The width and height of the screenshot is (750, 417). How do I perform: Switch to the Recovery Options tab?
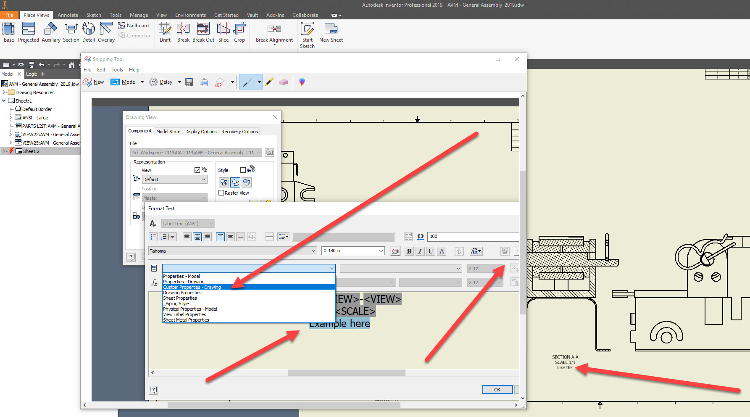239,131
